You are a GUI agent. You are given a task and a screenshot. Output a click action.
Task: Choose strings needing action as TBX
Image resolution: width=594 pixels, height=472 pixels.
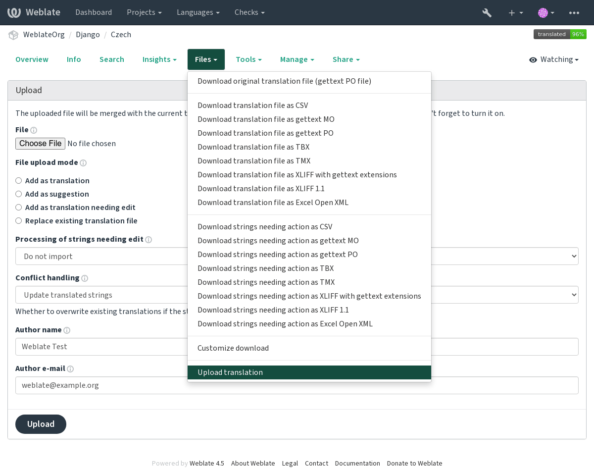pos(309,268)
